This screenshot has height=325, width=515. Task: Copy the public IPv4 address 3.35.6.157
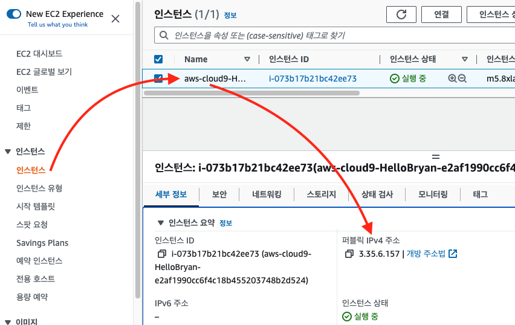pos(349,254)
